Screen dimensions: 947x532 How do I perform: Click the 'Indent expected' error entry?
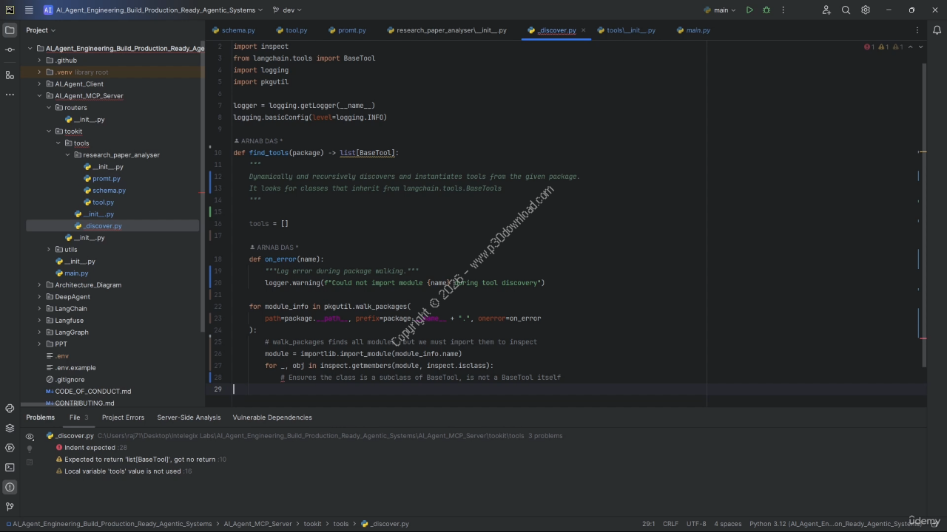90,448
